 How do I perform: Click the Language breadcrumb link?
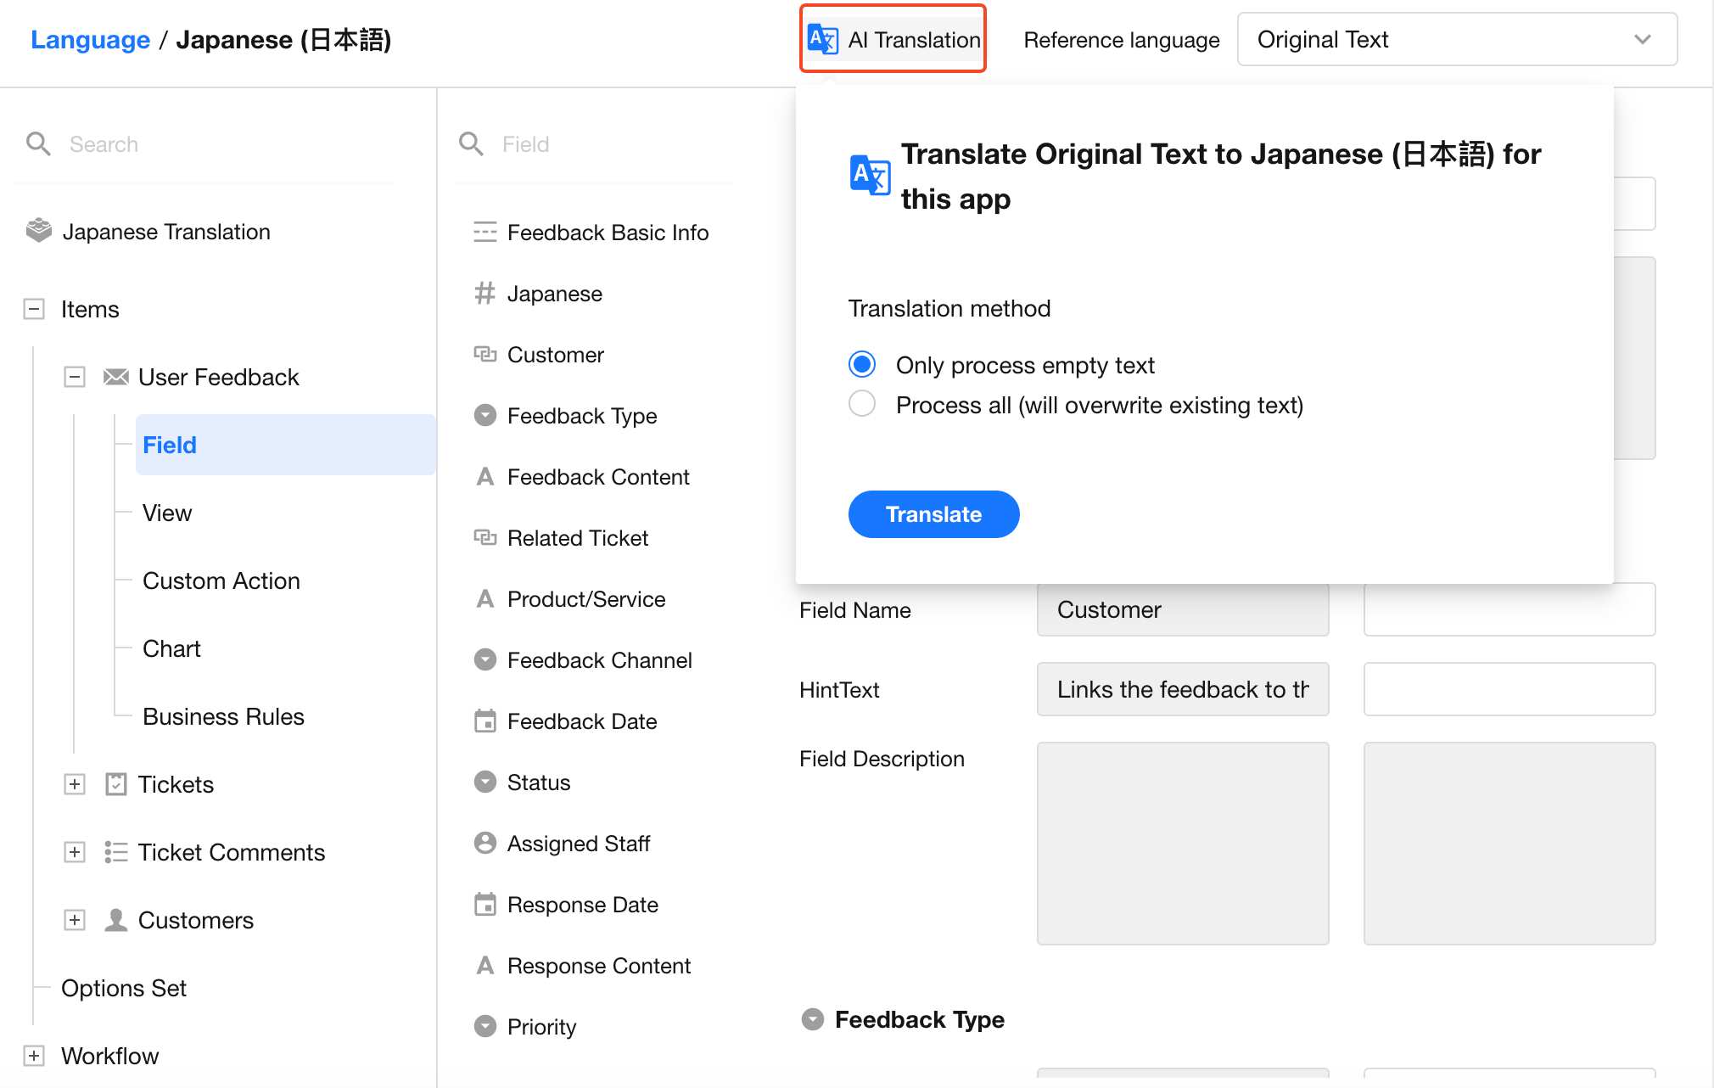90,40
